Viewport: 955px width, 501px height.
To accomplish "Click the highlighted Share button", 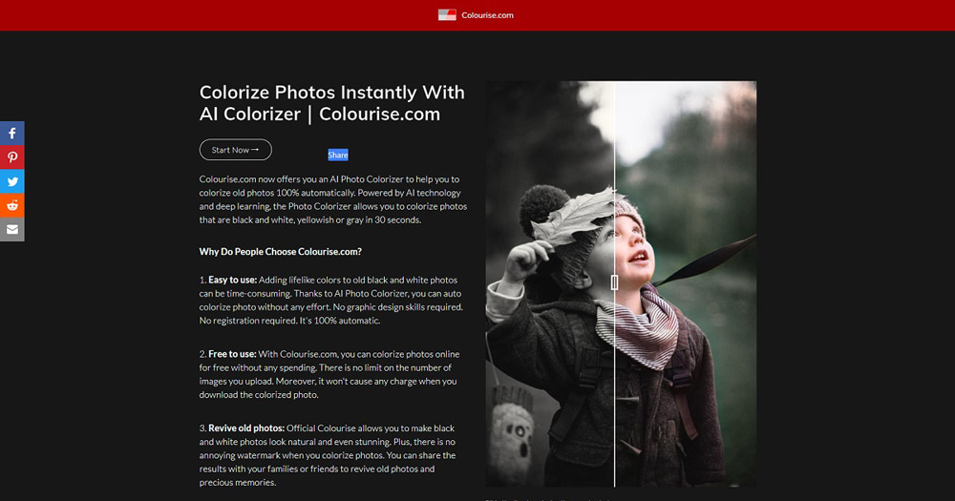I will point(338,156).
